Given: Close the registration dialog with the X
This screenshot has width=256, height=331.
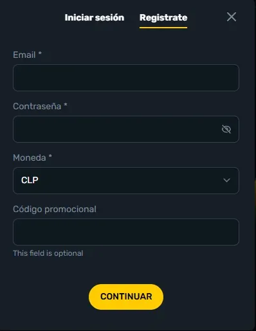Looking at the screenshot, I should pos(232,17).
